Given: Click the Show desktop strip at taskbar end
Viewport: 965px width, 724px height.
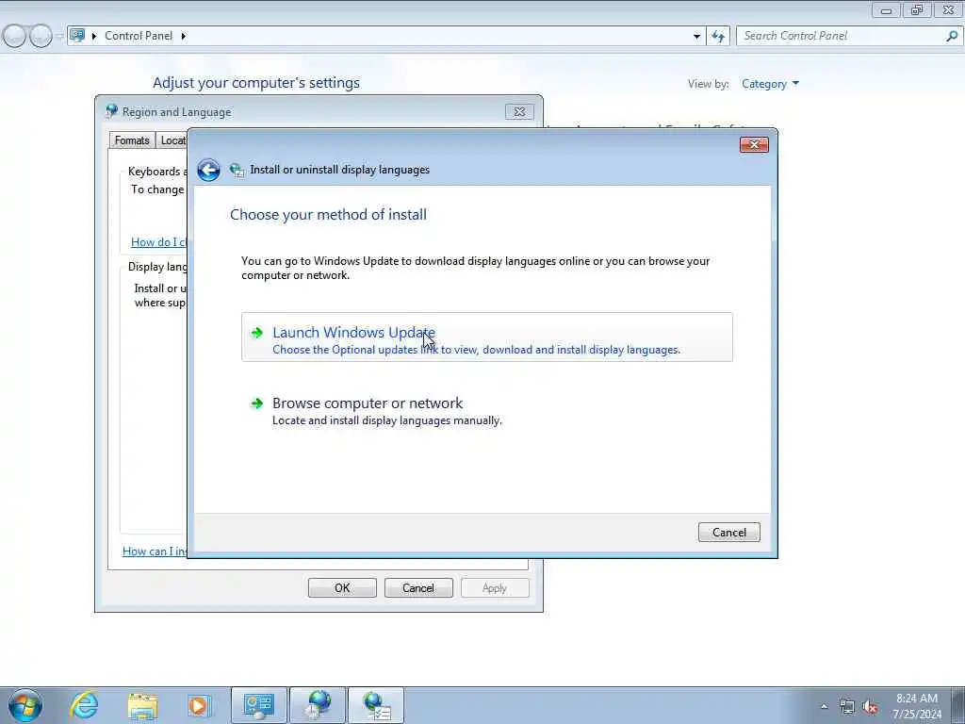Looking at the screenshot, I should (x=957, y=705).
